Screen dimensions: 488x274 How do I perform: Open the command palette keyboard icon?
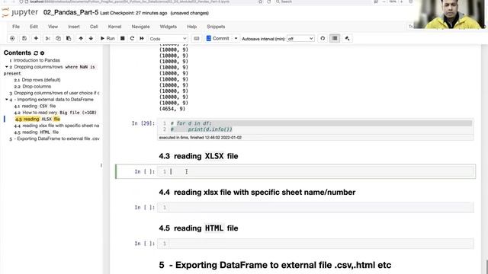pyautogui.click(x=197, y=39)
